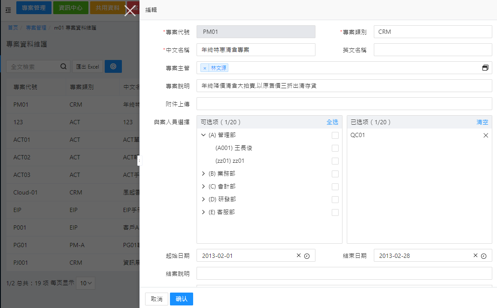Remove the 林文源 tag from 專案主管

[205, 68]
